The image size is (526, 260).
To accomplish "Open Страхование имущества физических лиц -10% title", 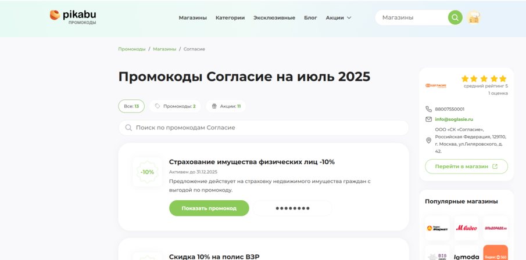I will (252, 162).
